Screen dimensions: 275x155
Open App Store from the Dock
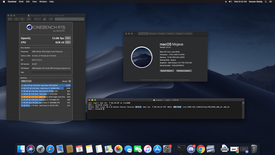pyautogui.click(x=157, y=149)
